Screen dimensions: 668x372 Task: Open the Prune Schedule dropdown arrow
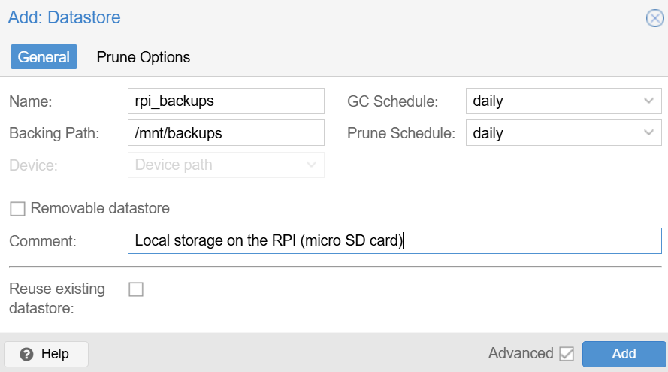[x=648, y=132]
